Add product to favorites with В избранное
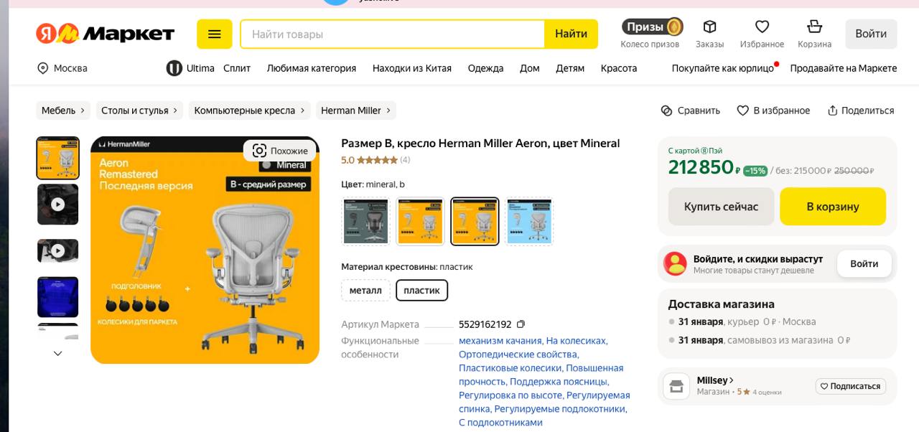 743,111
